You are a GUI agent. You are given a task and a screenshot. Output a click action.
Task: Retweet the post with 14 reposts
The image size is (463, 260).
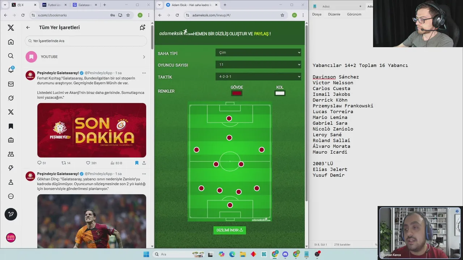coord(64,163)
